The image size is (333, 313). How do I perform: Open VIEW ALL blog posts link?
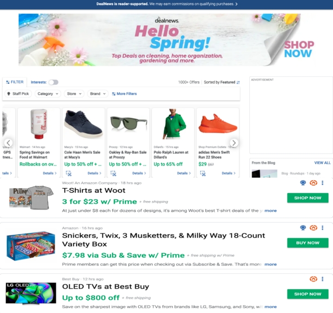click(x=322, y=163)
